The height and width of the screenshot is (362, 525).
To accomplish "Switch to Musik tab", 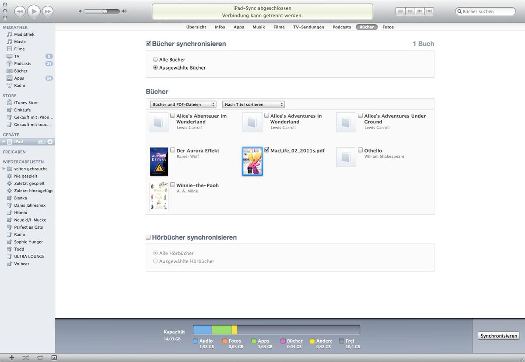I will point(259,27).
